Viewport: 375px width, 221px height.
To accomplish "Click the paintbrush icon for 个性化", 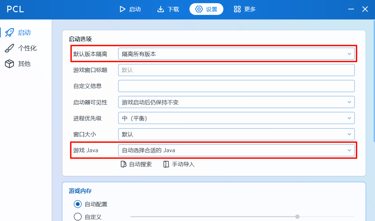I will coord(9,48).
